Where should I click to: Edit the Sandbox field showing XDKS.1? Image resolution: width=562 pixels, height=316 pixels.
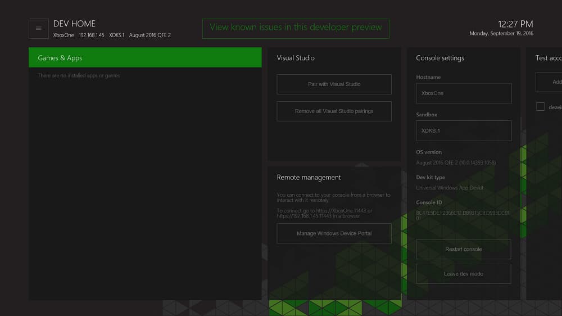(463, 130)
